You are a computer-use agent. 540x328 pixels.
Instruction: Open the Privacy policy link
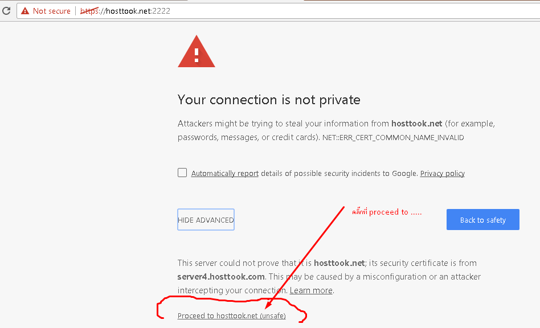442,174
